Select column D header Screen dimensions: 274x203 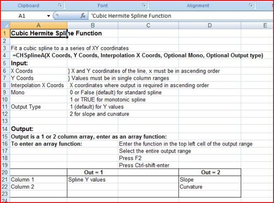tap(209, 26)
